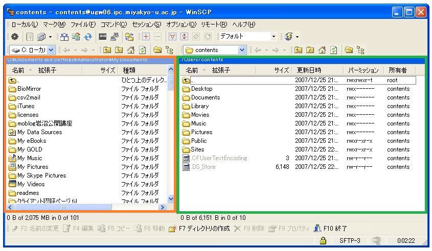Open the console terminal window icon
432x251 pixels.
[103, 36]
